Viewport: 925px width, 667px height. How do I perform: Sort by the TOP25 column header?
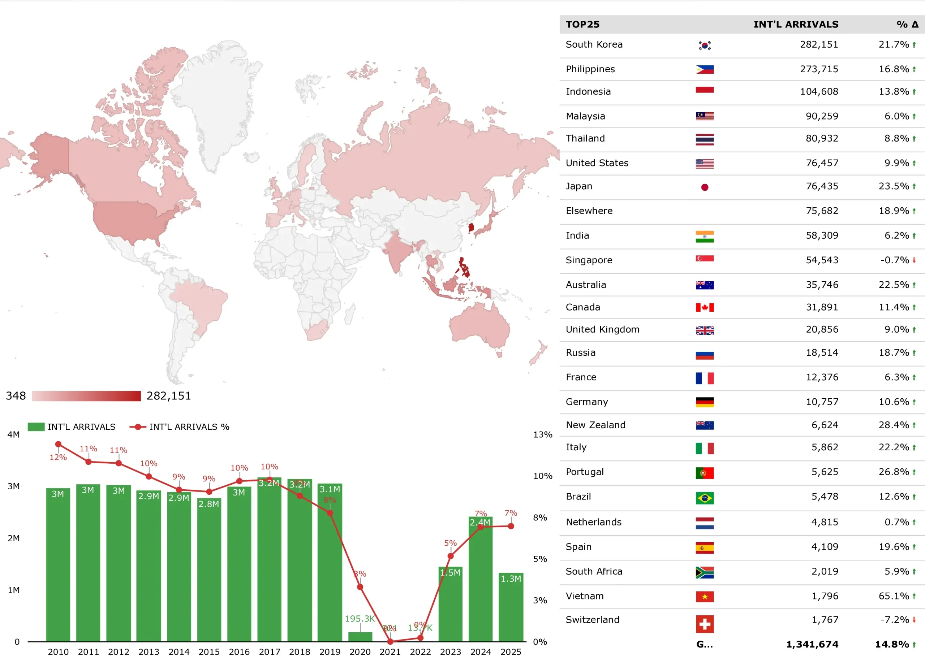pos(582,25)
